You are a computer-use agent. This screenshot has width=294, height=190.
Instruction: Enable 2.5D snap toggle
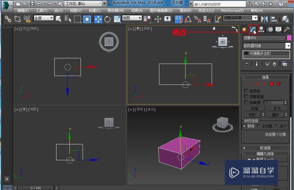coord(178,19)
